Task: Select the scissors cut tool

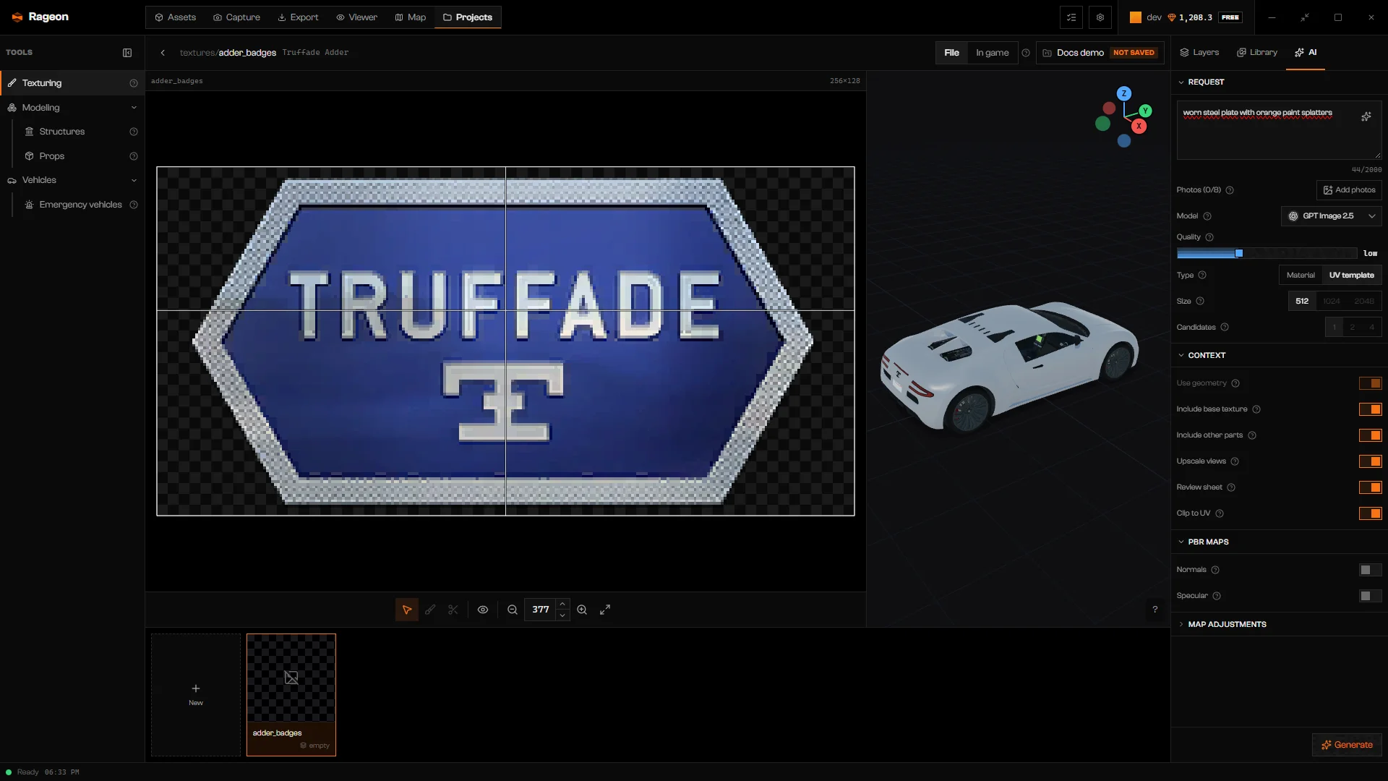Action: click(453, 610)
